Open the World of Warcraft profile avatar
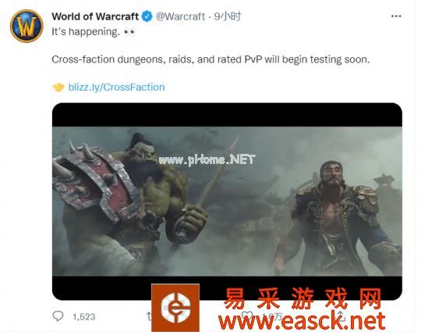Viewport: 421px width, 332px height. click(x=27, y=26)
